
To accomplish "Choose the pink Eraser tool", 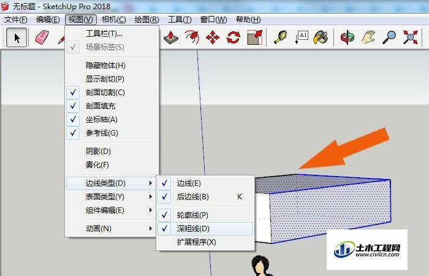I will [x=42, y=37].
